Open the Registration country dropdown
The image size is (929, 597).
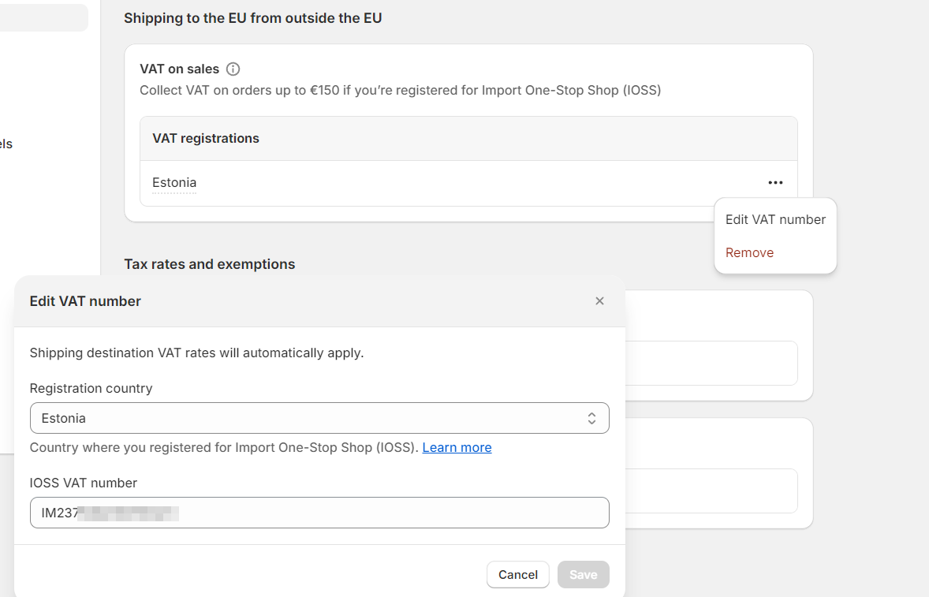click(x=319, y=419)
